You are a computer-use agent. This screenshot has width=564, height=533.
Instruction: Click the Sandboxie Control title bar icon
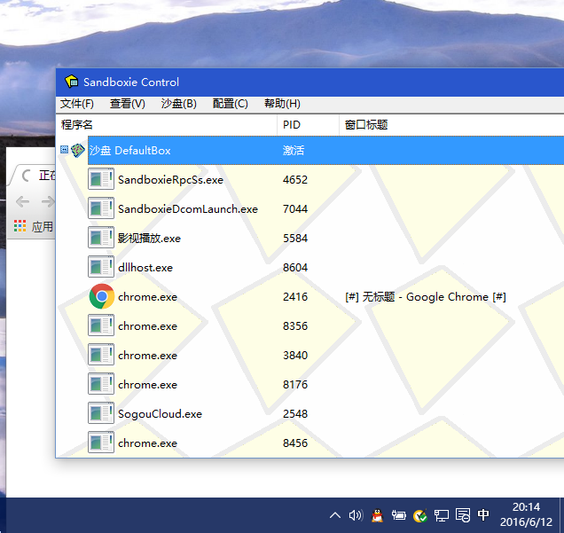tap(71, 82)
